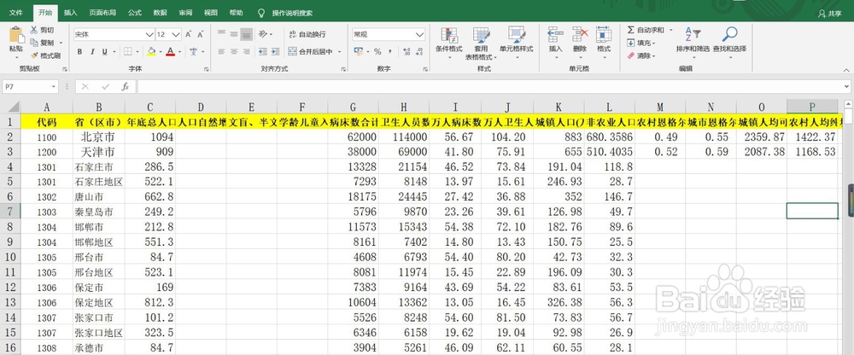Select cell containing 北京市
The image size is (854, 355).
click(98, 137)
